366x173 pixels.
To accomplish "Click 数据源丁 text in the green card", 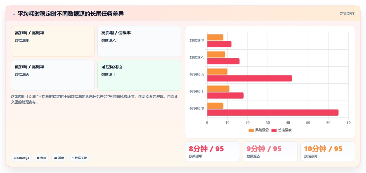I will [x=108, y=74].
